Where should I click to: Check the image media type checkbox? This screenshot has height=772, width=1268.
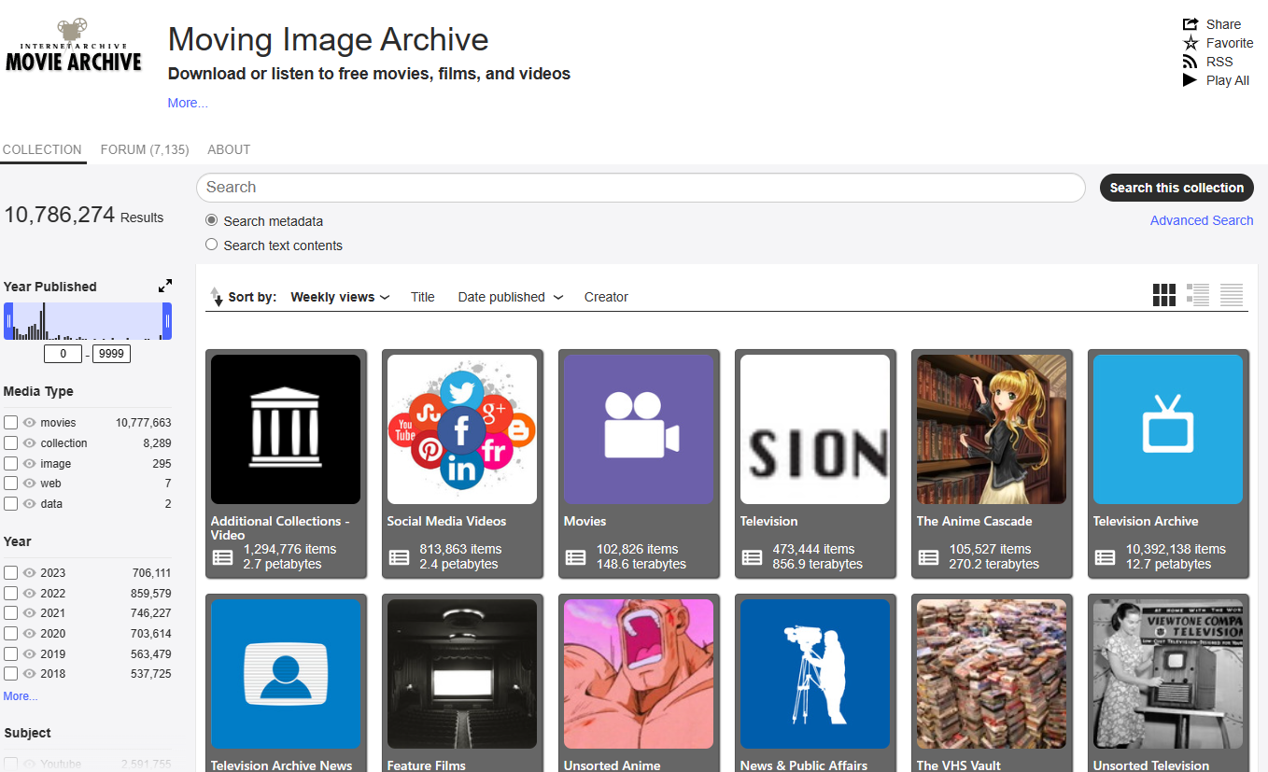[x=11, y=464]
